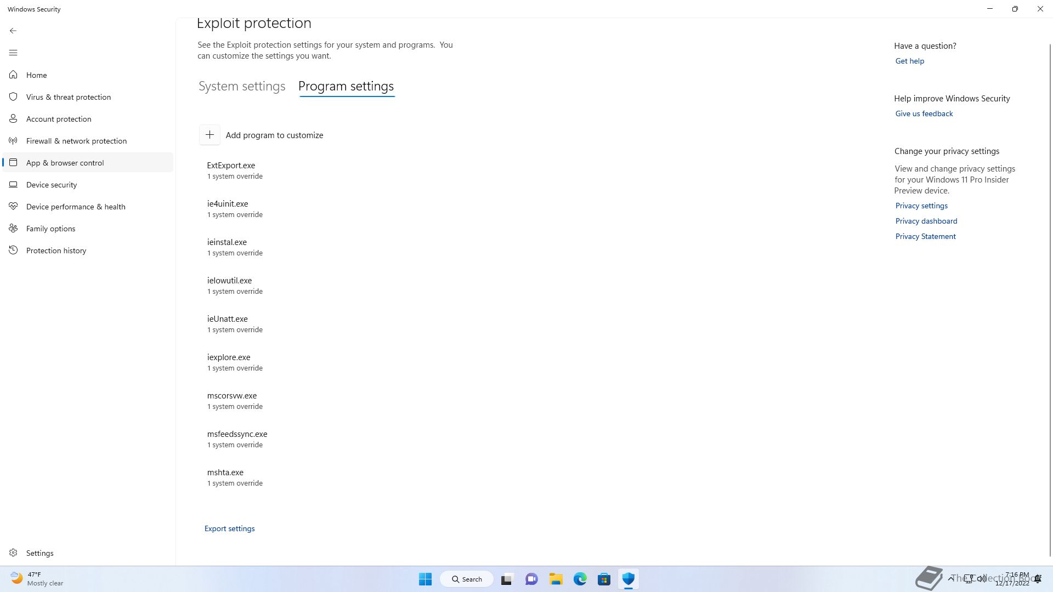
Task: Click the Virus & threat protection shield icon
Action: coord(13,96)
